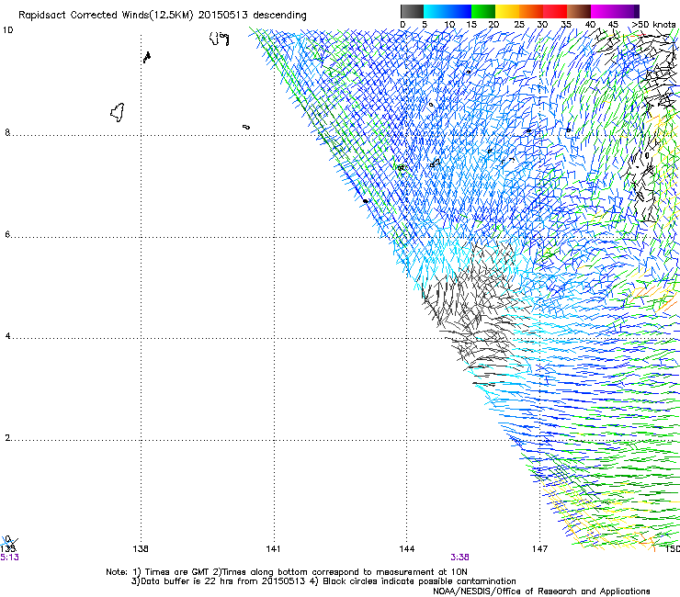Click the '>50 knots' legend label

tap(653, 25)
